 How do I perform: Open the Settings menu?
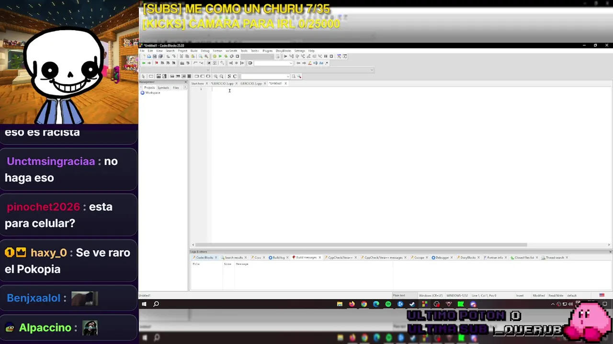300,51
